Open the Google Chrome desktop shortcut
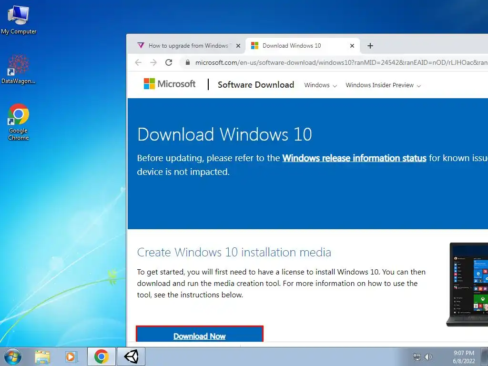 click(x=19, y=122)
